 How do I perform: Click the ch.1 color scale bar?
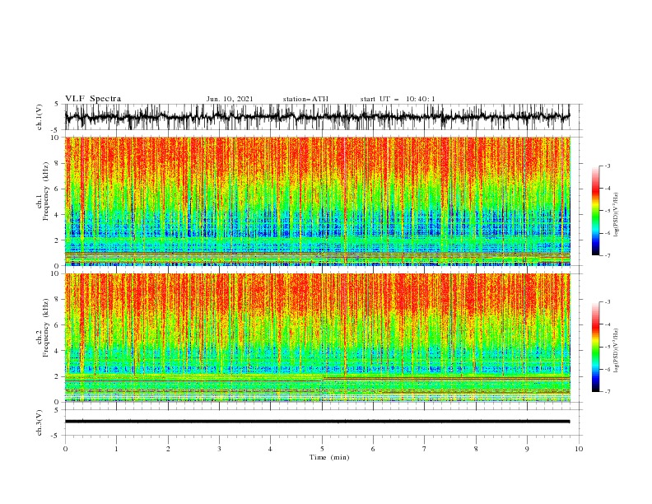coord(595,211)
